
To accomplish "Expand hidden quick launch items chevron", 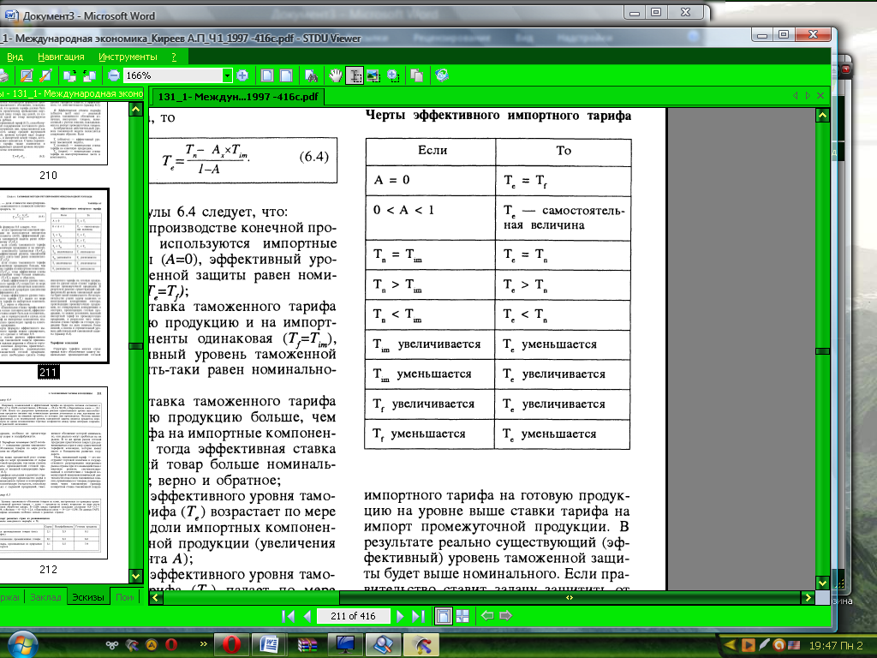I will click(204, 644).
